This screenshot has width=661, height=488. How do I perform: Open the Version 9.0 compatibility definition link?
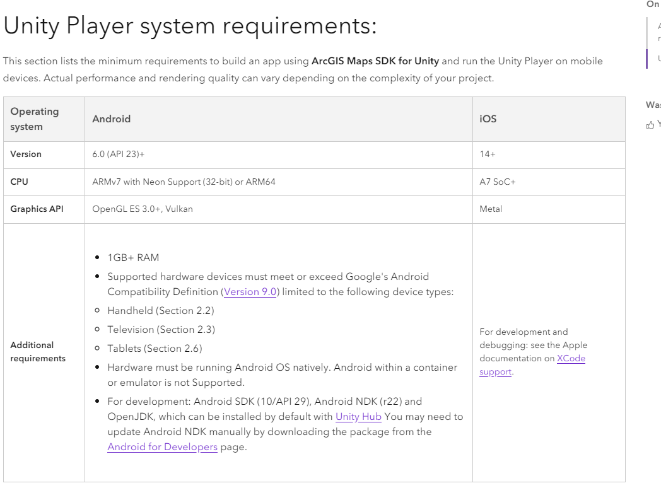250,292
